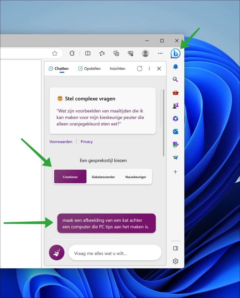Open the Games icon in the sidebar
Image resolution: width=240 pixels, height=298 pixels.
(175, 105)
